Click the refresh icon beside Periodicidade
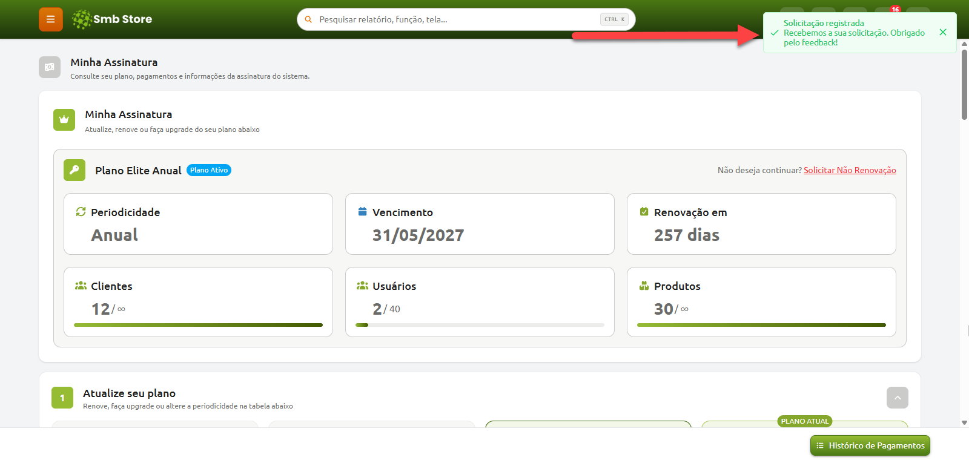Screen dimensions: 969x463 pos(81,212)
